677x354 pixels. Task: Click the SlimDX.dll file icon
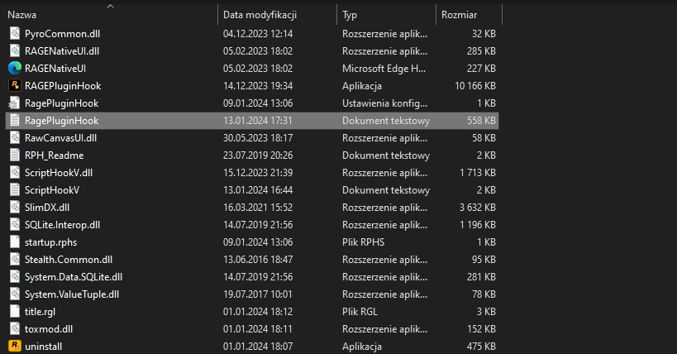pos(15,207)
